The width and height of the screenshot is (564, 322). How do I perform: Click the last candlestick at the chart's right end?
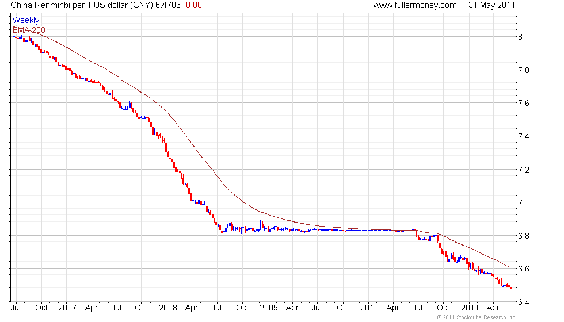(x=511, y=287)
